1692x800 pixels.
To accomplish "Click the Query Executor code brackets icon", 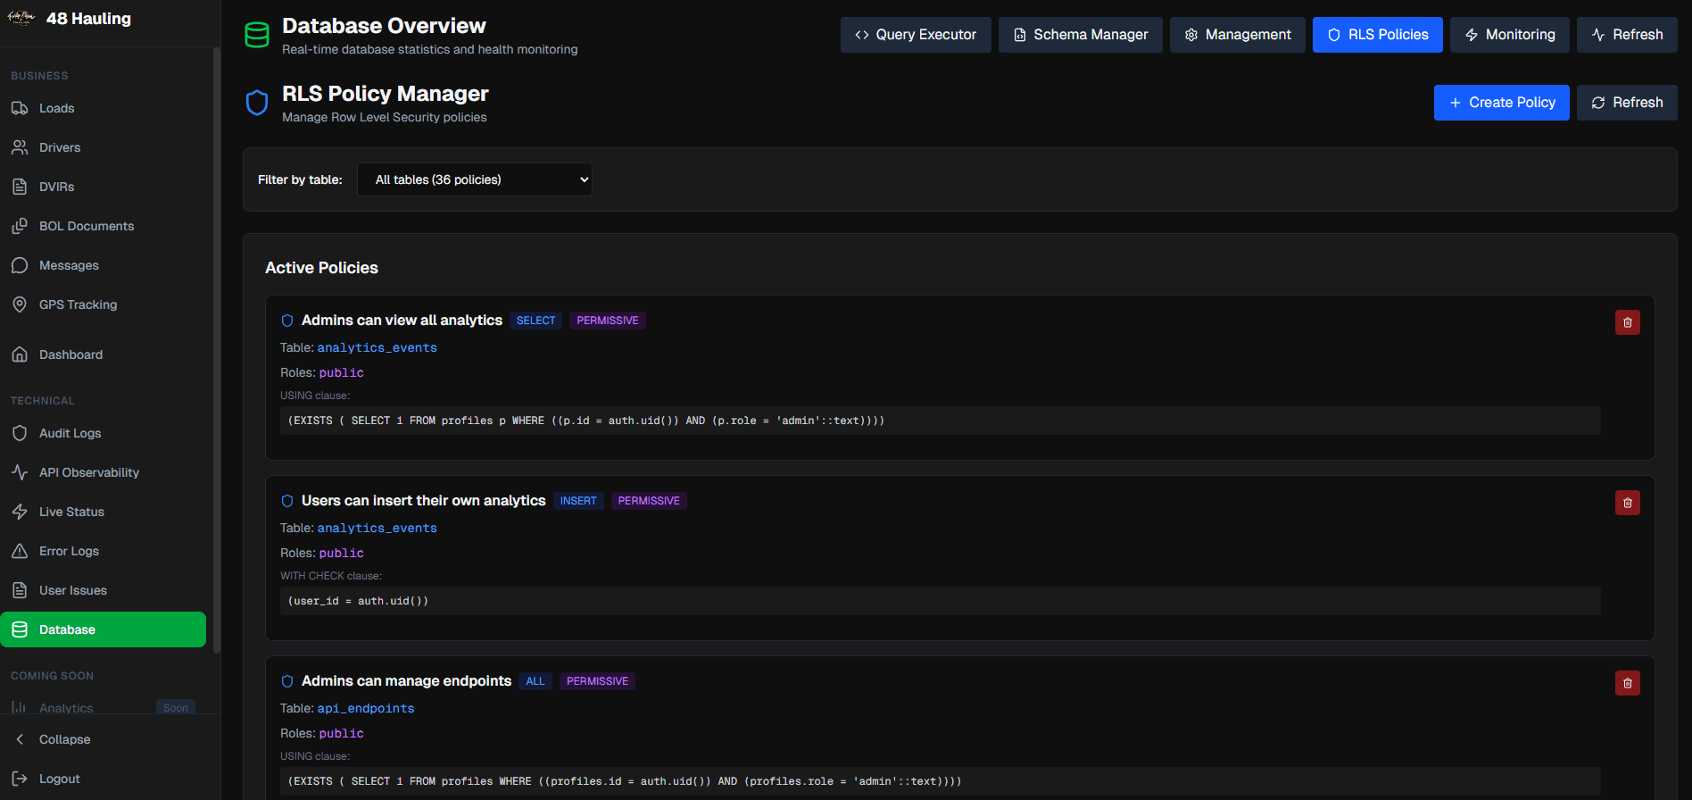I will (x=862, y=35).
